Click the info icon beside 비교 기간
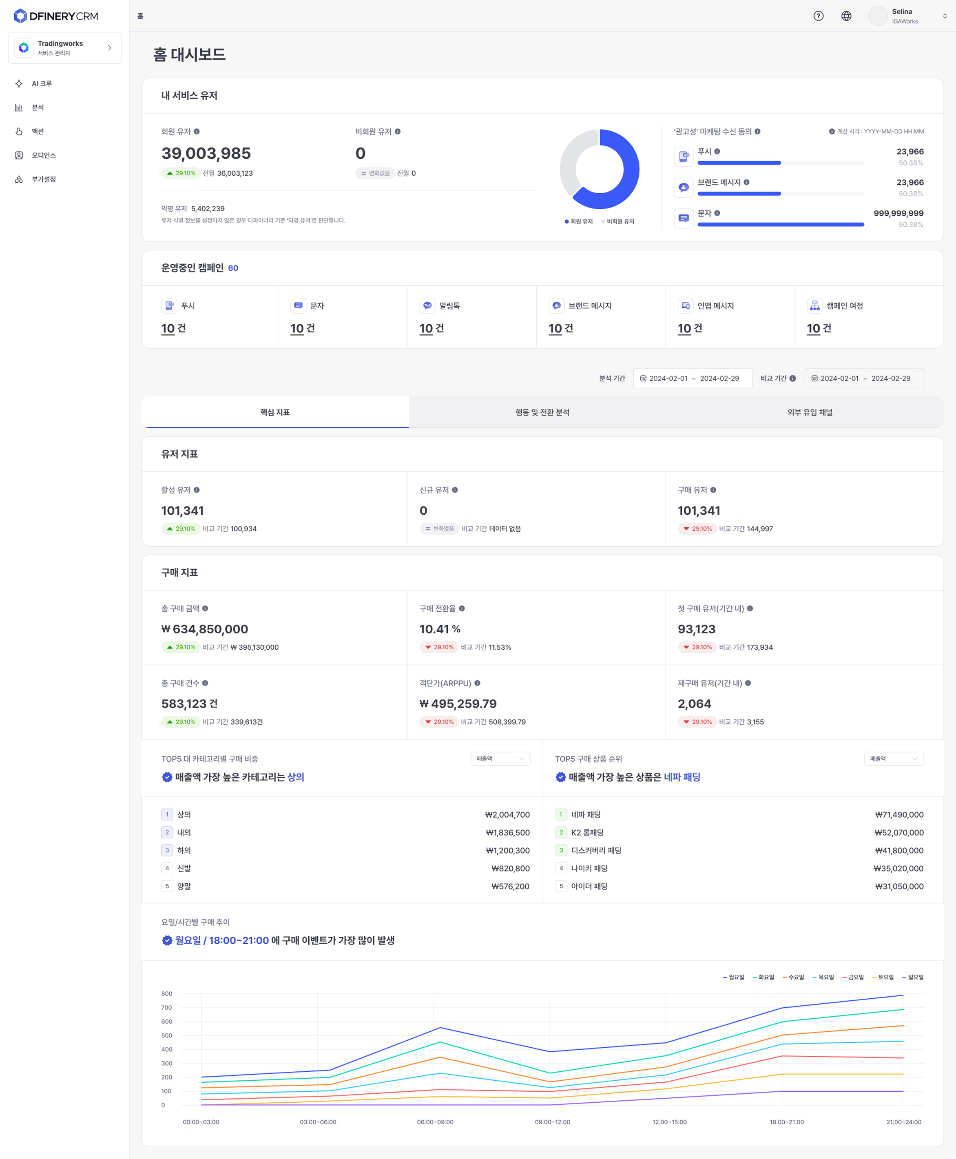This screenshot has width=956, height=1159. (x=792, y=378)
